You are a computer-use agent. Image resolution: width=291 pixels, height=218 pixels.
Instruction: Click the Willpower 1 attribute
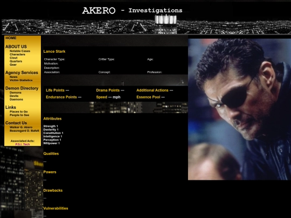51,143
